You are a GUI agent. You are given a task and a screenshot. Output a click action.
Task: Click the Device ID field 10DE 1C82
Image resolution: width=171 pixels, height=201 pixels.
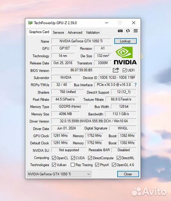pyautogui.click(x=117, y=77)
